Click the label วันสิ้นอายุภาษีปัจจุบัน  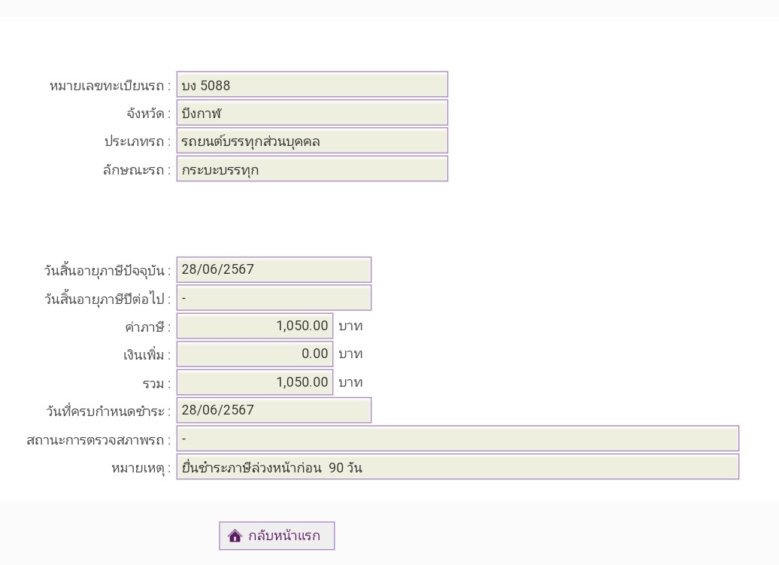(x=104, y=271)
